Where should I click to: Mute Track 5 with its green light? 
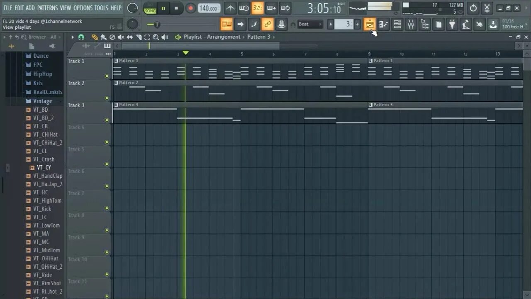coord(107,164)
